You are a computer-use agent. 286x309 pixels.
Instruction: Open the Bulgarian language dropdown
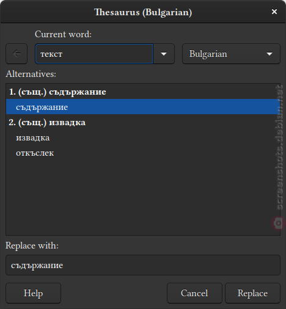coord(231,54)
